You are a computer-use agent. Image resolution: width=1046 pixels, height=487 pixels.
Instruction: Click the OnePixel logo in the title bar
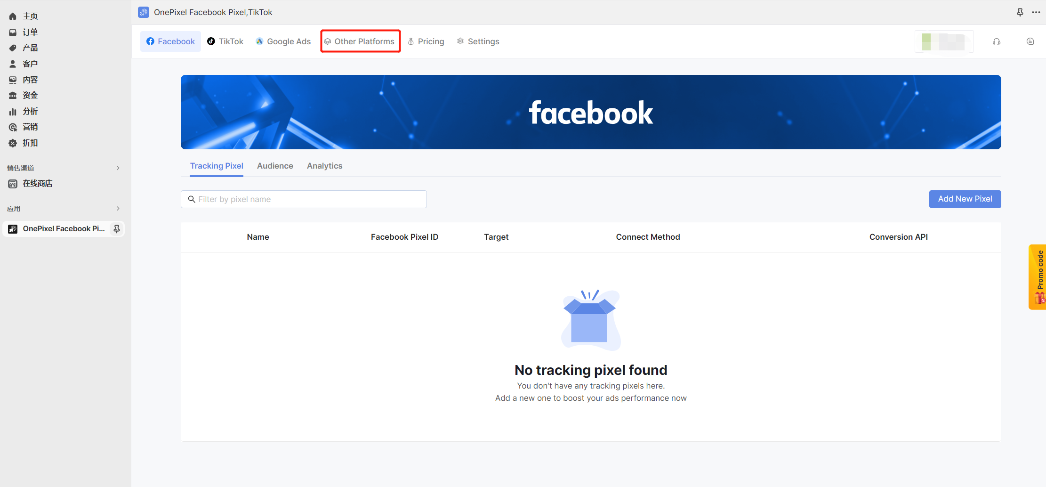coord(144,12)
